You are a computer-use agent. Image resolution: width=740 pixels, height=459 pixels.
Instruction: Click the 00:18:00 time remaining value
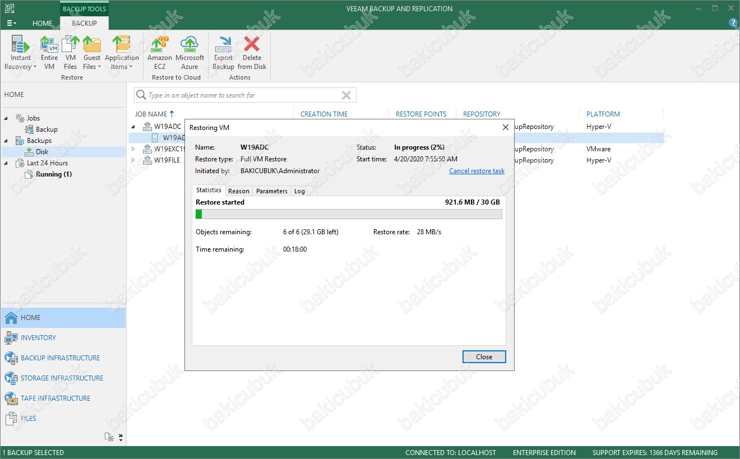point(295,249)
